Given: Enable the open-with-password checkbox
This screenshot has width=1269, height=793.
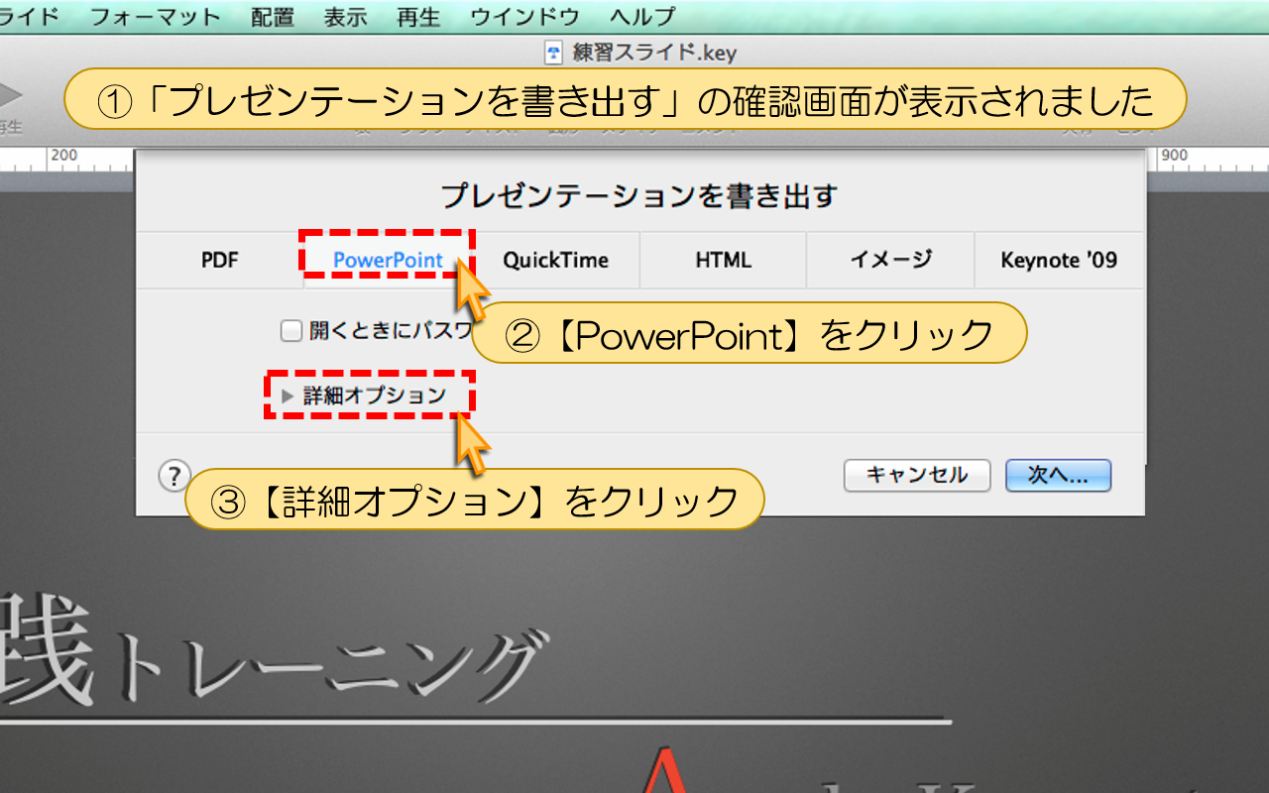Looking at the screenshot, I should [290, 331].
